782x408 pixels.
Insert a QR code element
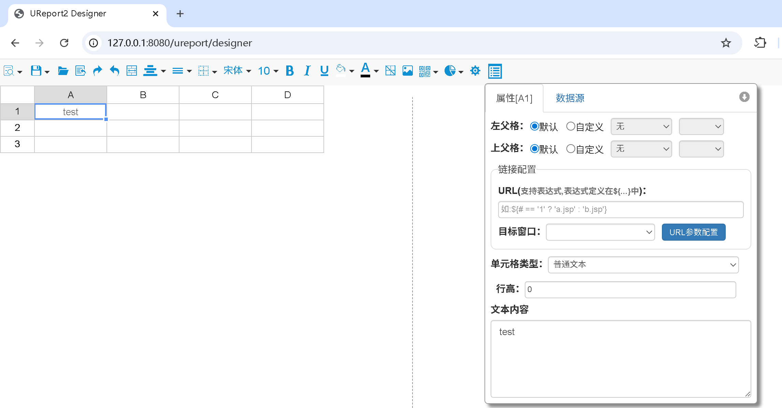coord(425,71)
